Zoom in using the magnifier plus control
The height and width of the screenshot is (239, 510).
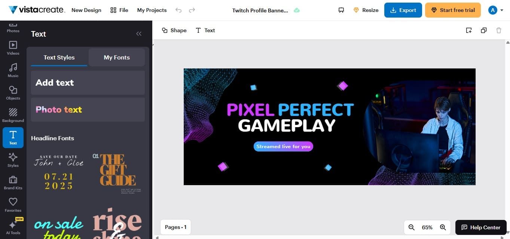[x=443, y=227]
